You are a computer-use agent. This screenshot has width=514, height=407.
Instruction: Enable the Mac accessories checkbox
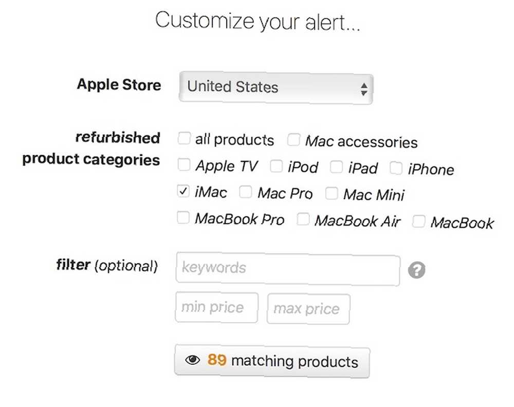click(x=293, y=140)
